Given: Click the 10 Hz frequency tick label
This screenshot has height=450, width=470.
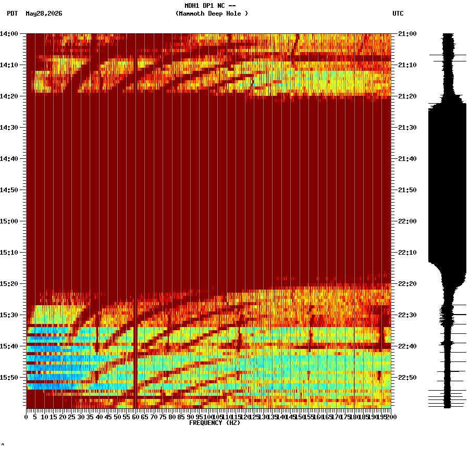Looking at the screenshot, I should point(44,417).
